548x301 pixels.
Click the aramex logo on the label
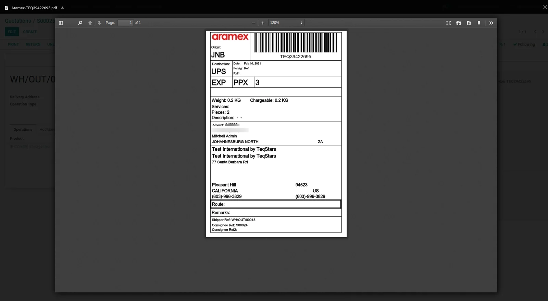[x=230, y=37]
